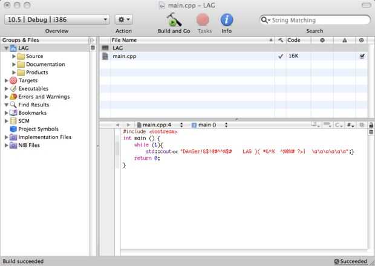This screenshot has height=266, width=375.
Task: Expand the Executables group
Action: (x=6, y=89)
